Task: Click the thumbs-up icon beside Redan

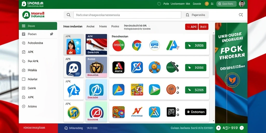Action: click(52, 34)
